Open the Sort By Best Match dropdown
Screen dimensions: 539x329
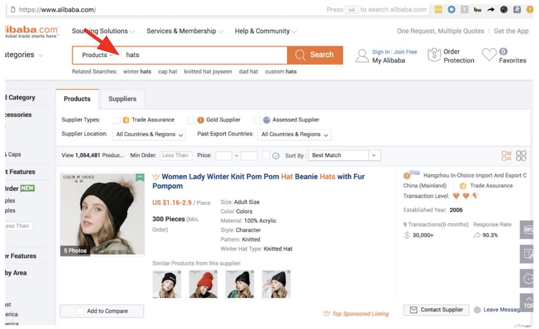pos(343,155)
